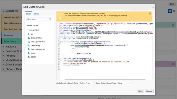
Task: Expand the Miscellaneous section
Action: [x=4, y=60]
